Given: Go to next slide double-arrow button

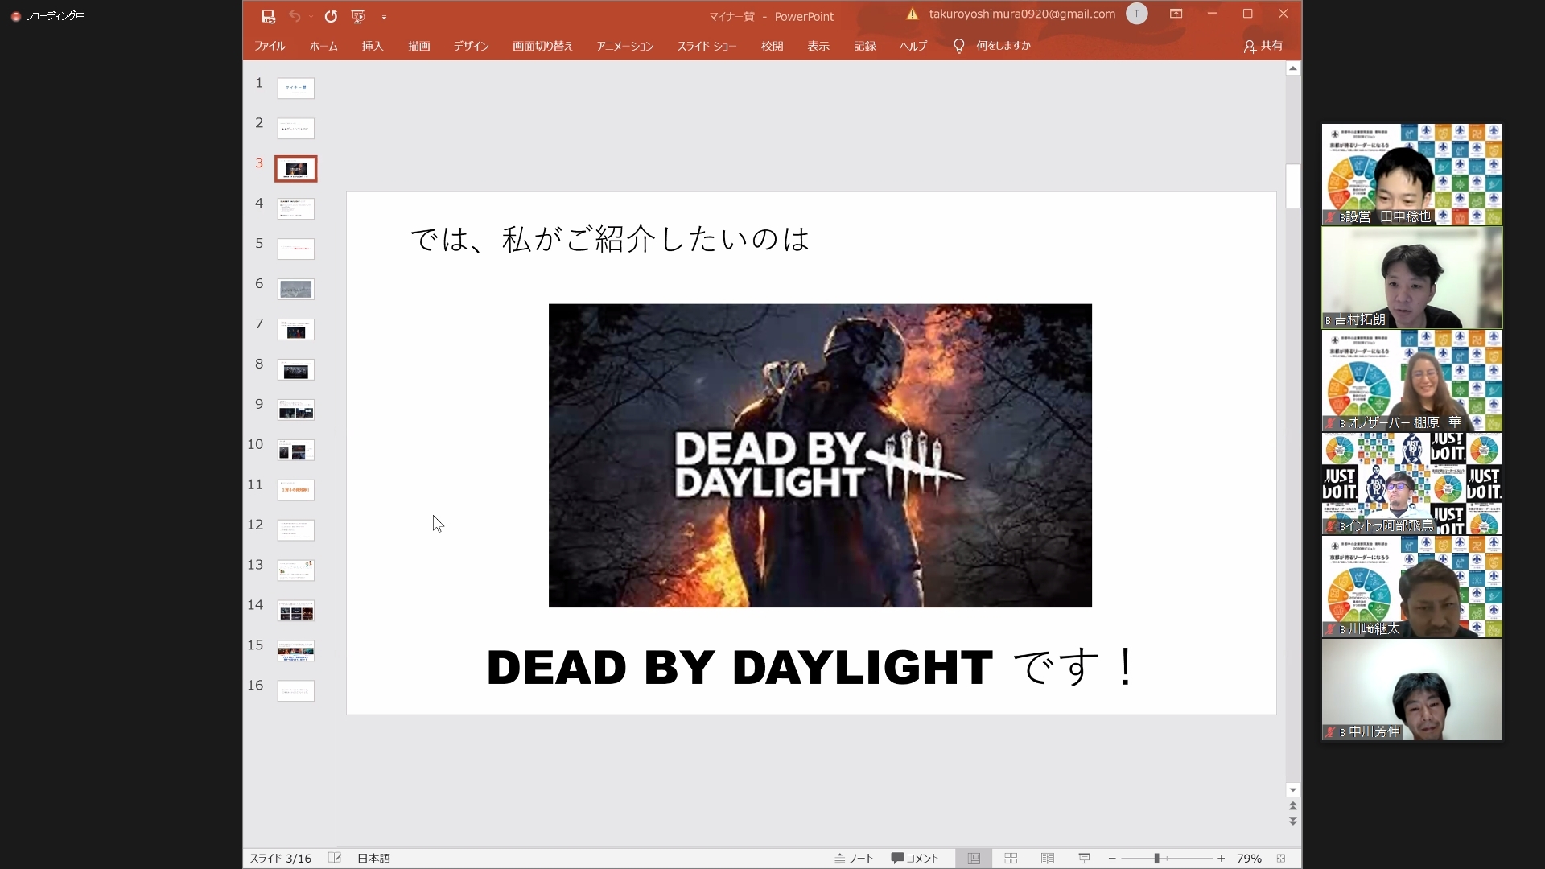Looking at the screenshot, I should click(1293, 821).
